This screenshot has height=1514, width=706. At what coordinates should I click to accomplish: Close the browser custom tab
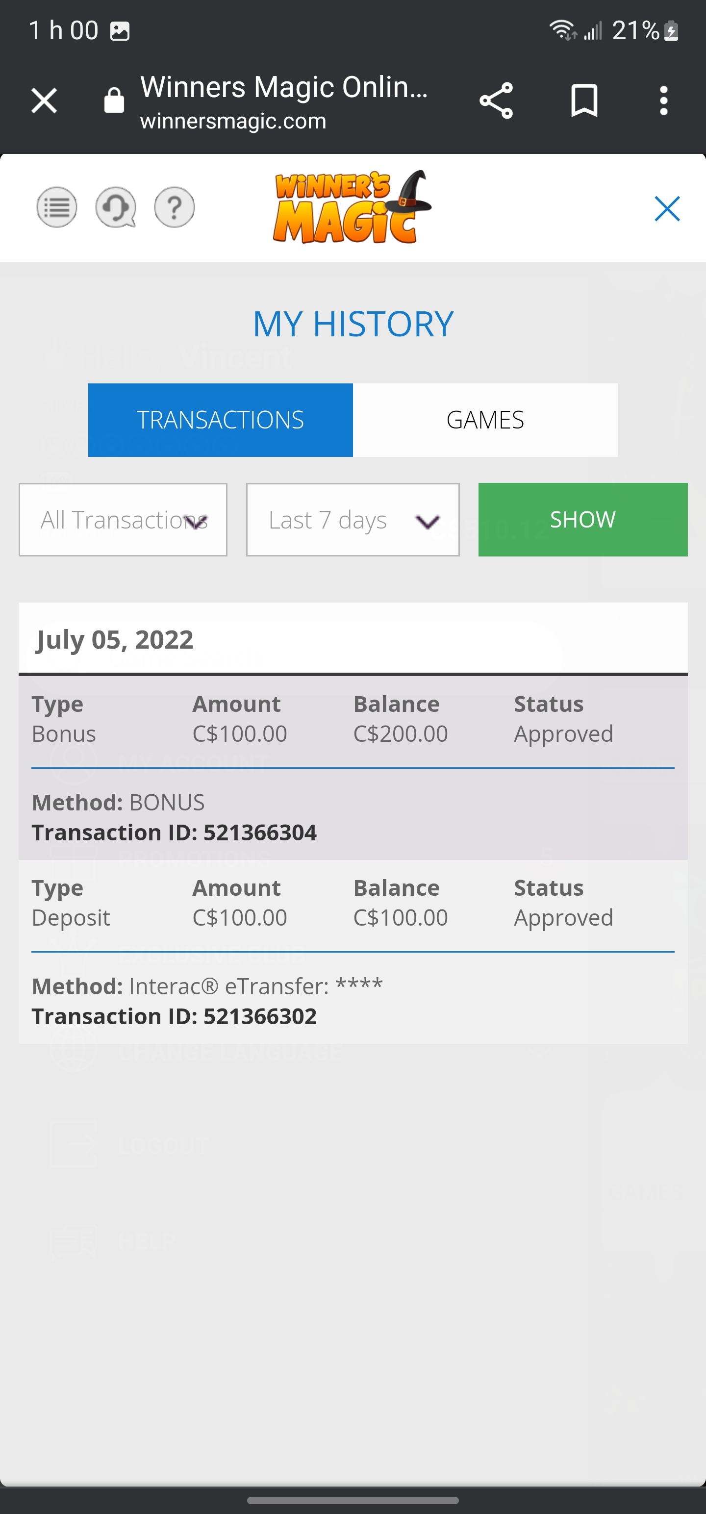tap(44, 101)
